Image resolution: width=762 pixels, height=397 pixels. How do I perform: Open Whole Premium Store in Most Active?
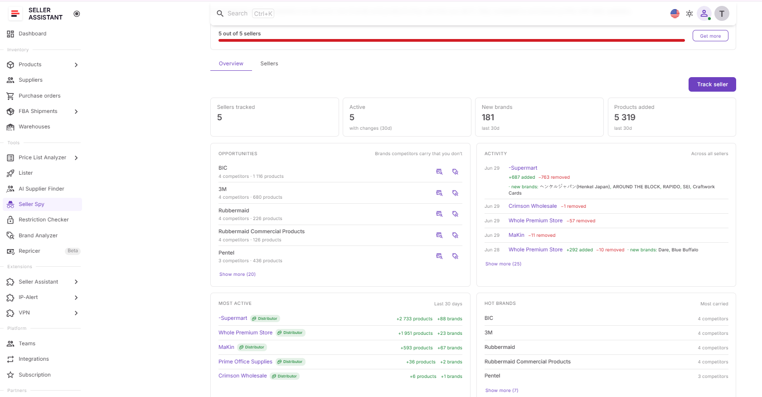click(x=245, y=333)
